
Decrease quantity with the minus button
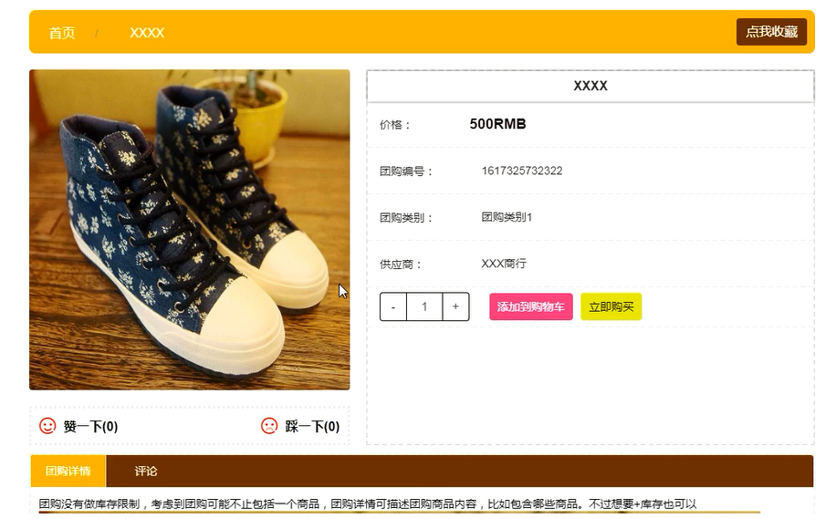pos(393,306)
